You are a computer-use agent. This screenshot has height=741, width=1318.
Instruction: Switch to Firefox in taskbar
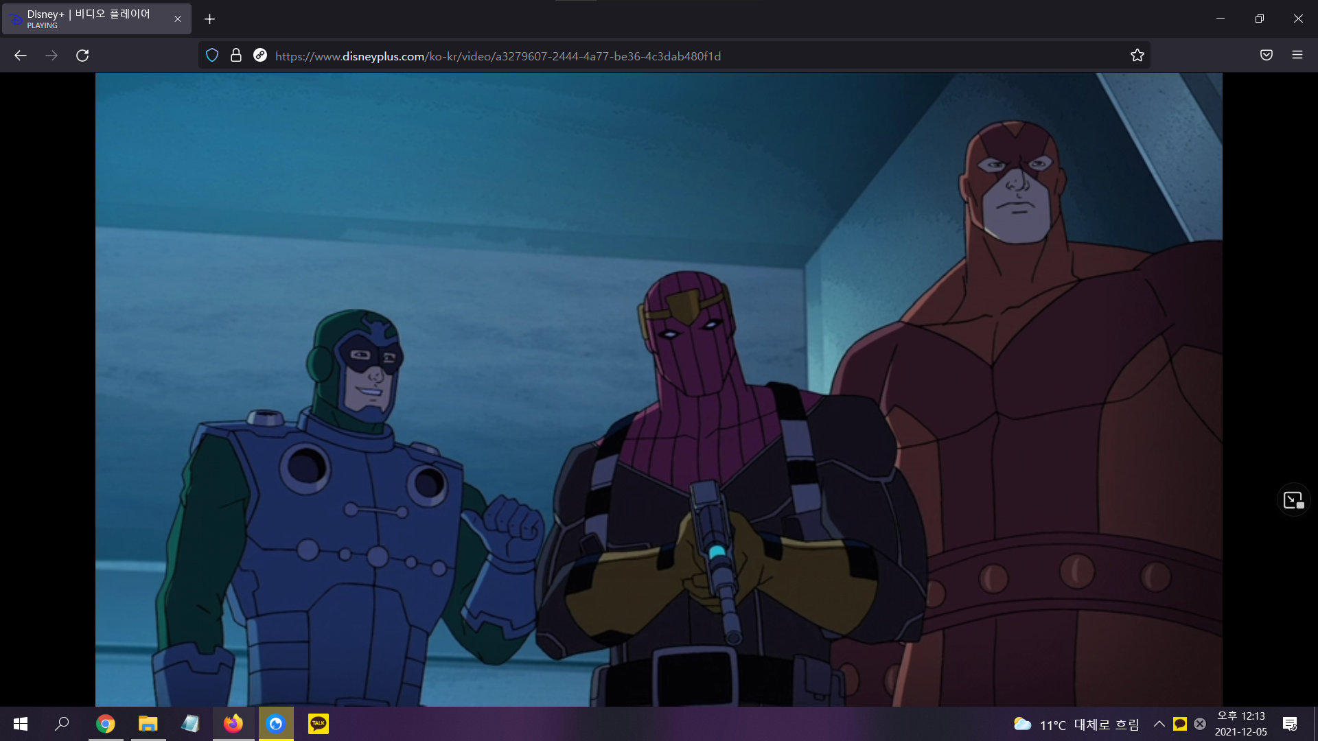pos(233,724)
